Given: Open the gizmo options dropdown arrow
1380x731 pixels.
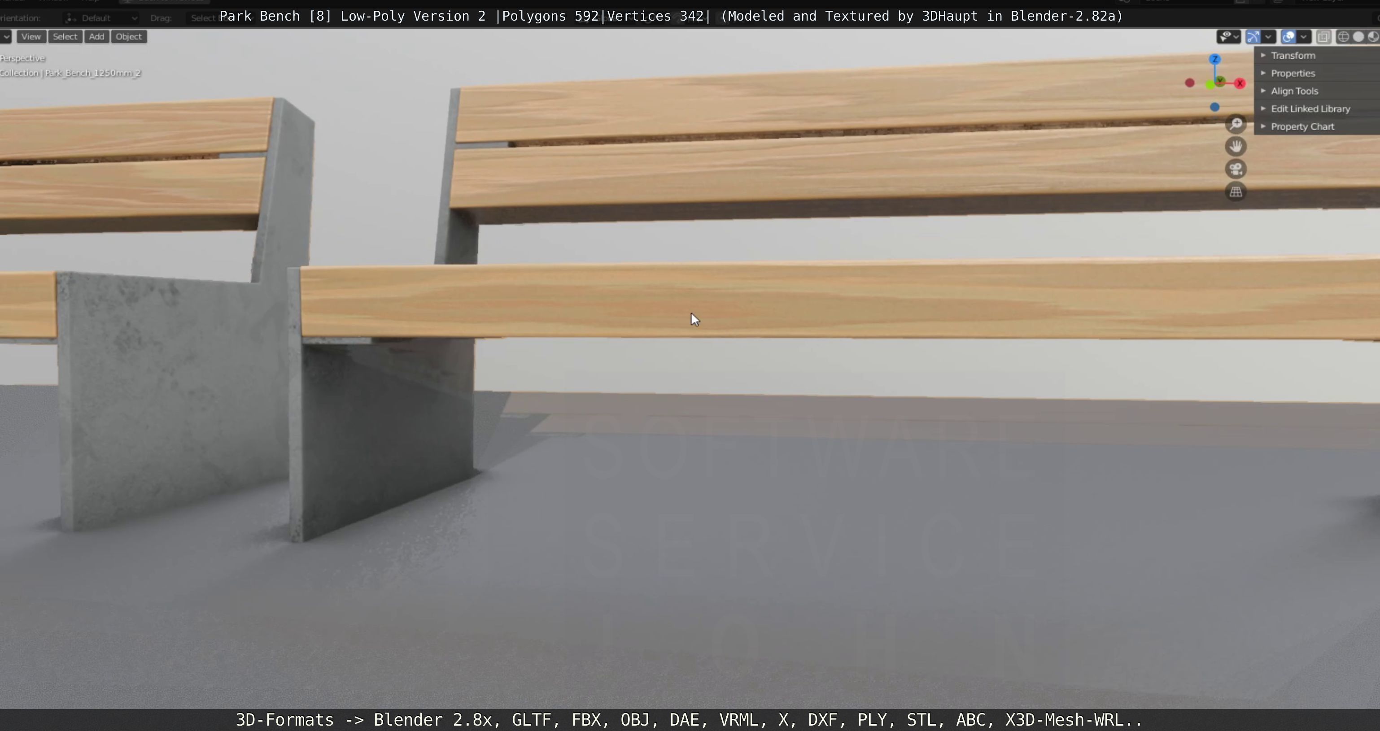Looking at the screenshot, I should tap(1268, 36).
